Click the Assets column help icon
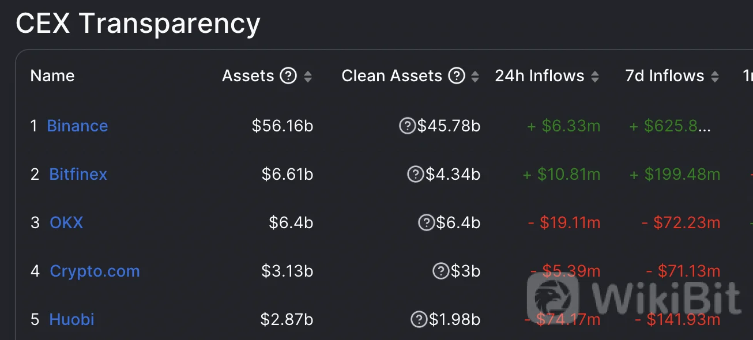Image resolution: width=753 pixels, height=340 pixels. click(288, 76)
